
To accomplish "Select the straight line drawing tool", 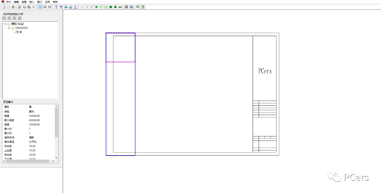I will (82, 7).
